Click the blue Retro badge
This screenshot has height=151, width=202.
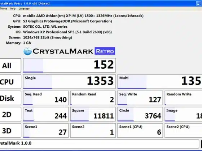point(105,51)
